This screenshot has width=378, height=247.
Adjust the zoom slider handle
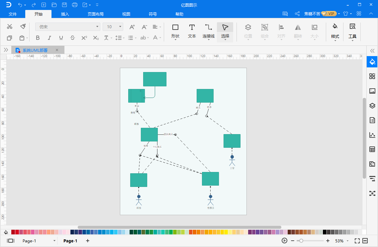[301, 241]
